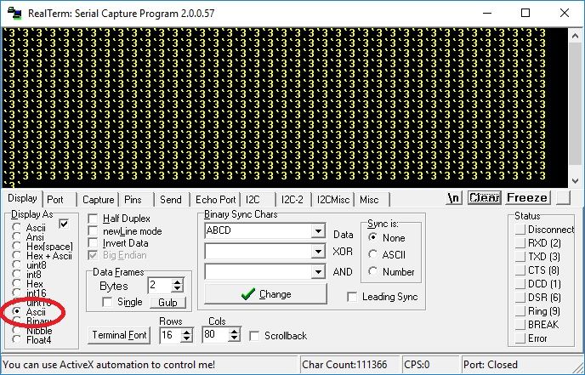
Task: Select the first Ascii display radio button
Action: (x=16, y=227)
